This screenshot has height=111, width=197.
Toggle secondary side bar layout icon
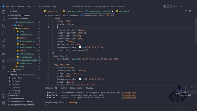pyautogui.click(x=171, y=6)
